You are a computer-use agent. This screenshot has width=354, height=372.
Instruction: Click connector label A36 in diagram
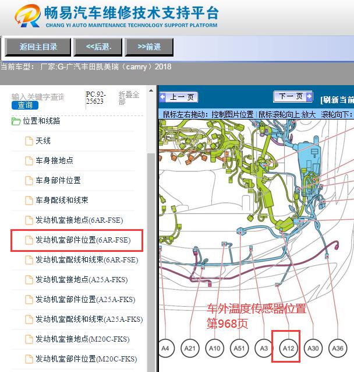coord(338,348)
